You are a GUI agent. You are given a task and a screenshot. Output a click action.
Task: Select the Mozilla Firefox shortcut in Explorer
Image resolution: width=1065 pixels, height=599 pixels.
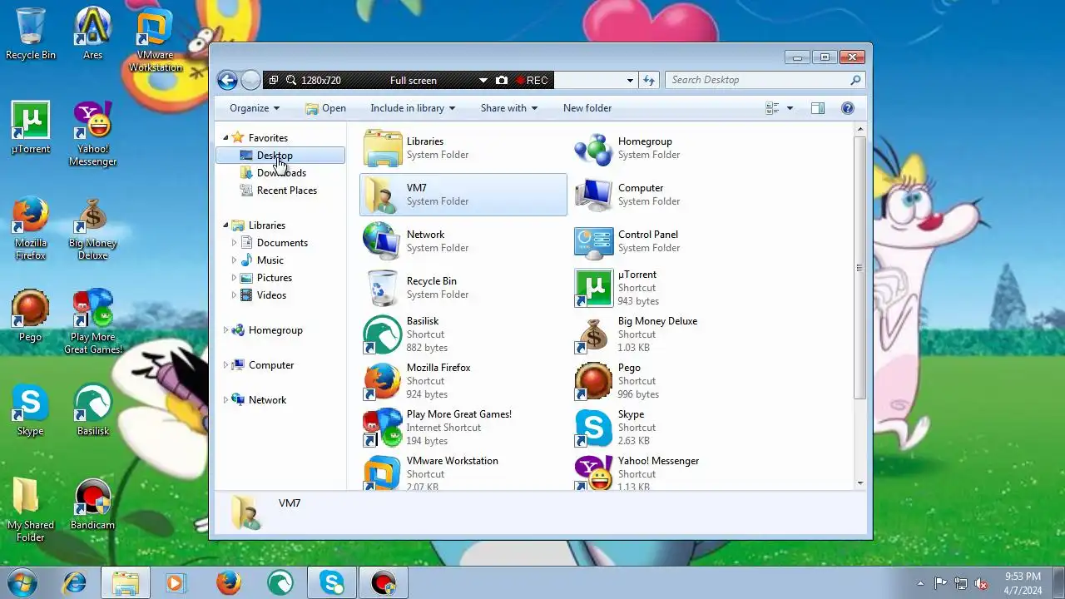(463, 381)
